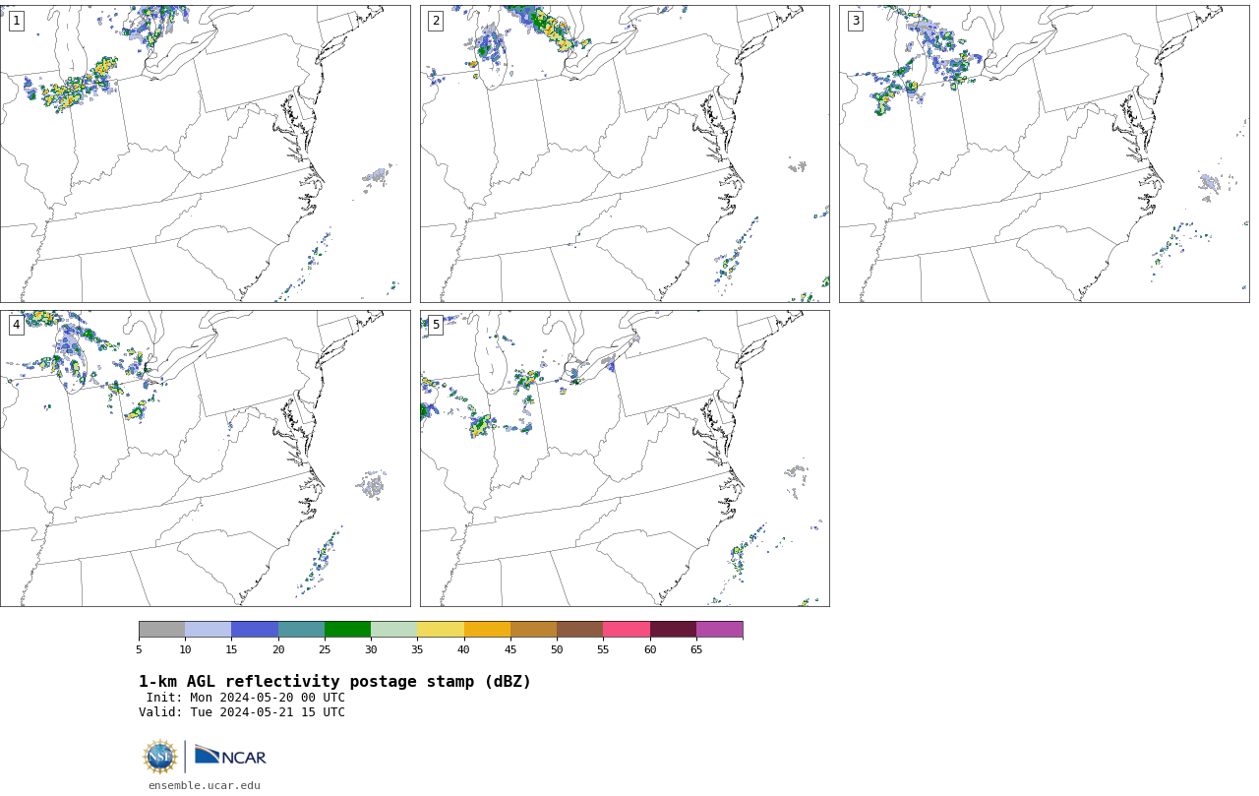
Task: Click the pale green 30-35 dBZ swatch
Action: point(393,630)
